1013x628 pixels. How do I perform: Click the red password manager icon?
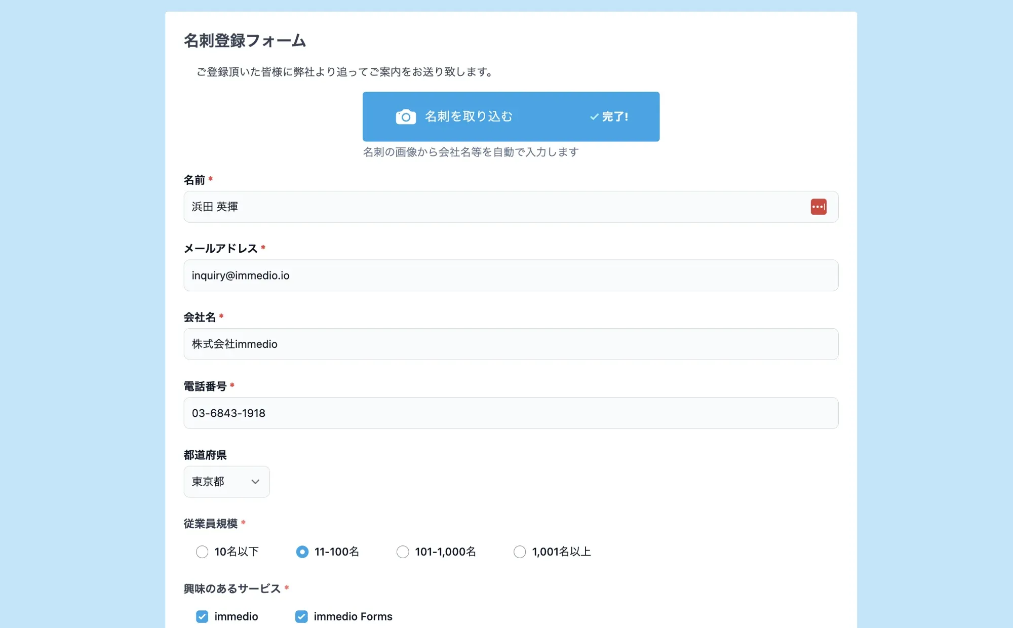(x=818, y=207)
